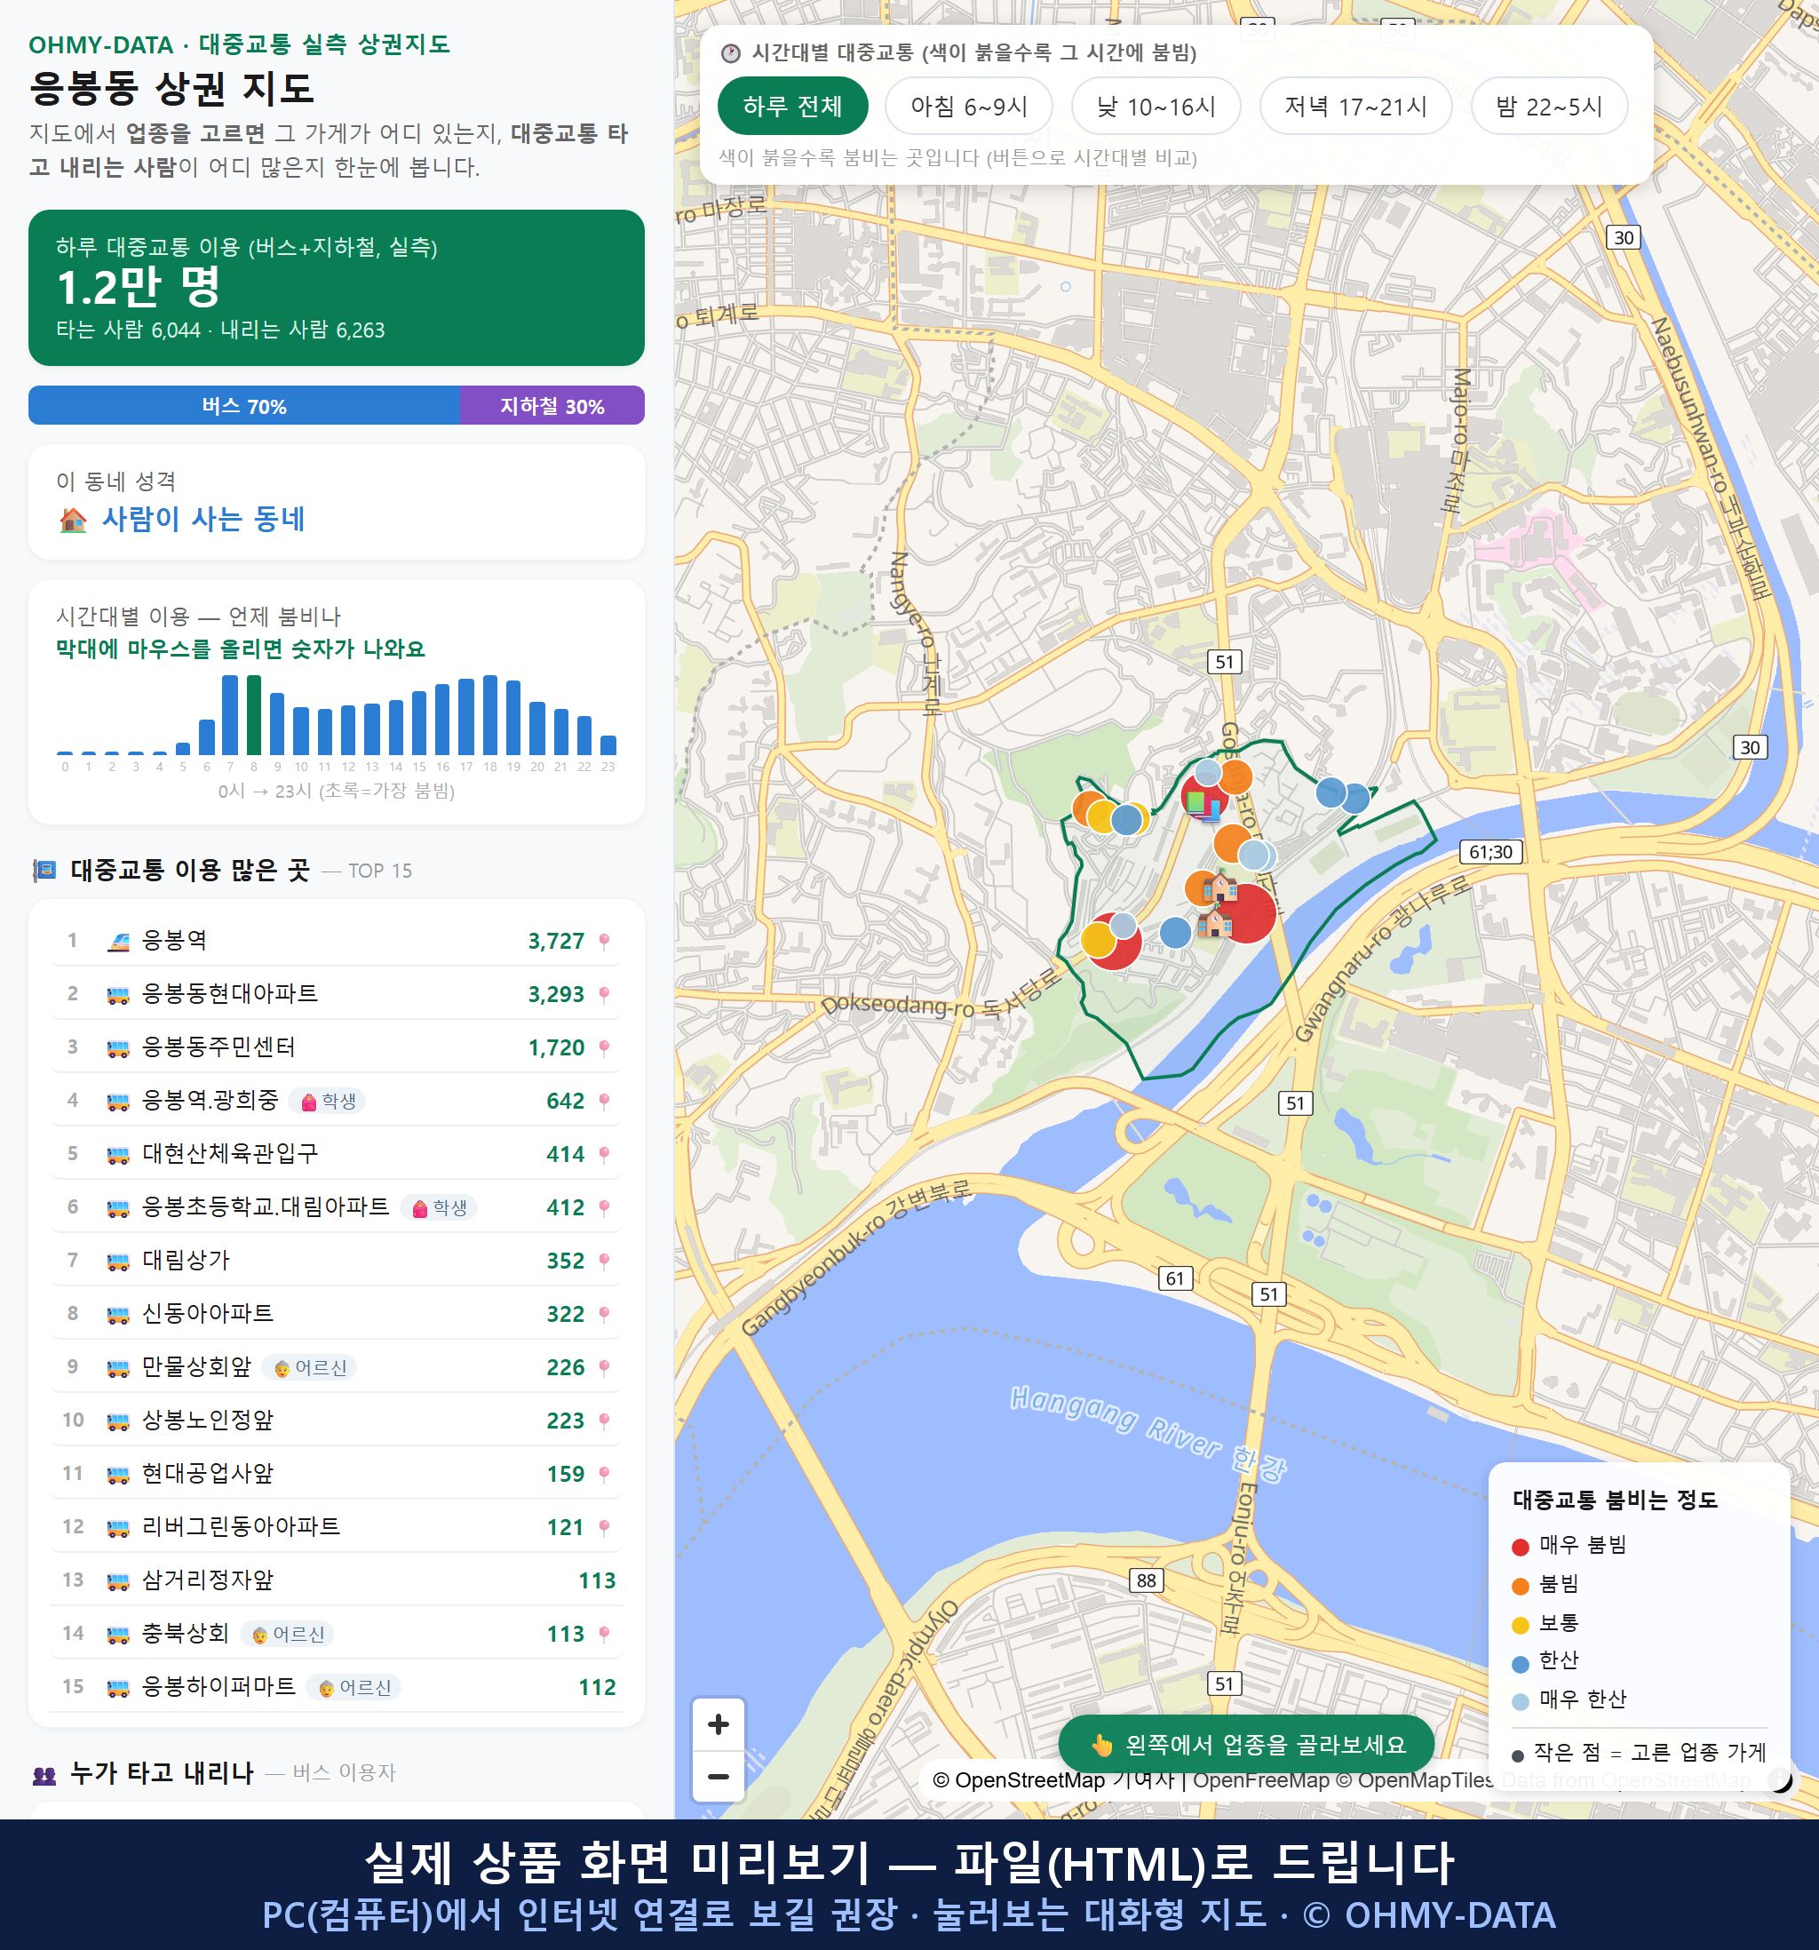This screenshot has width=1819, height=1950.
Task: Click the 18시 bar in hourly chart
Action: point(490,715)
